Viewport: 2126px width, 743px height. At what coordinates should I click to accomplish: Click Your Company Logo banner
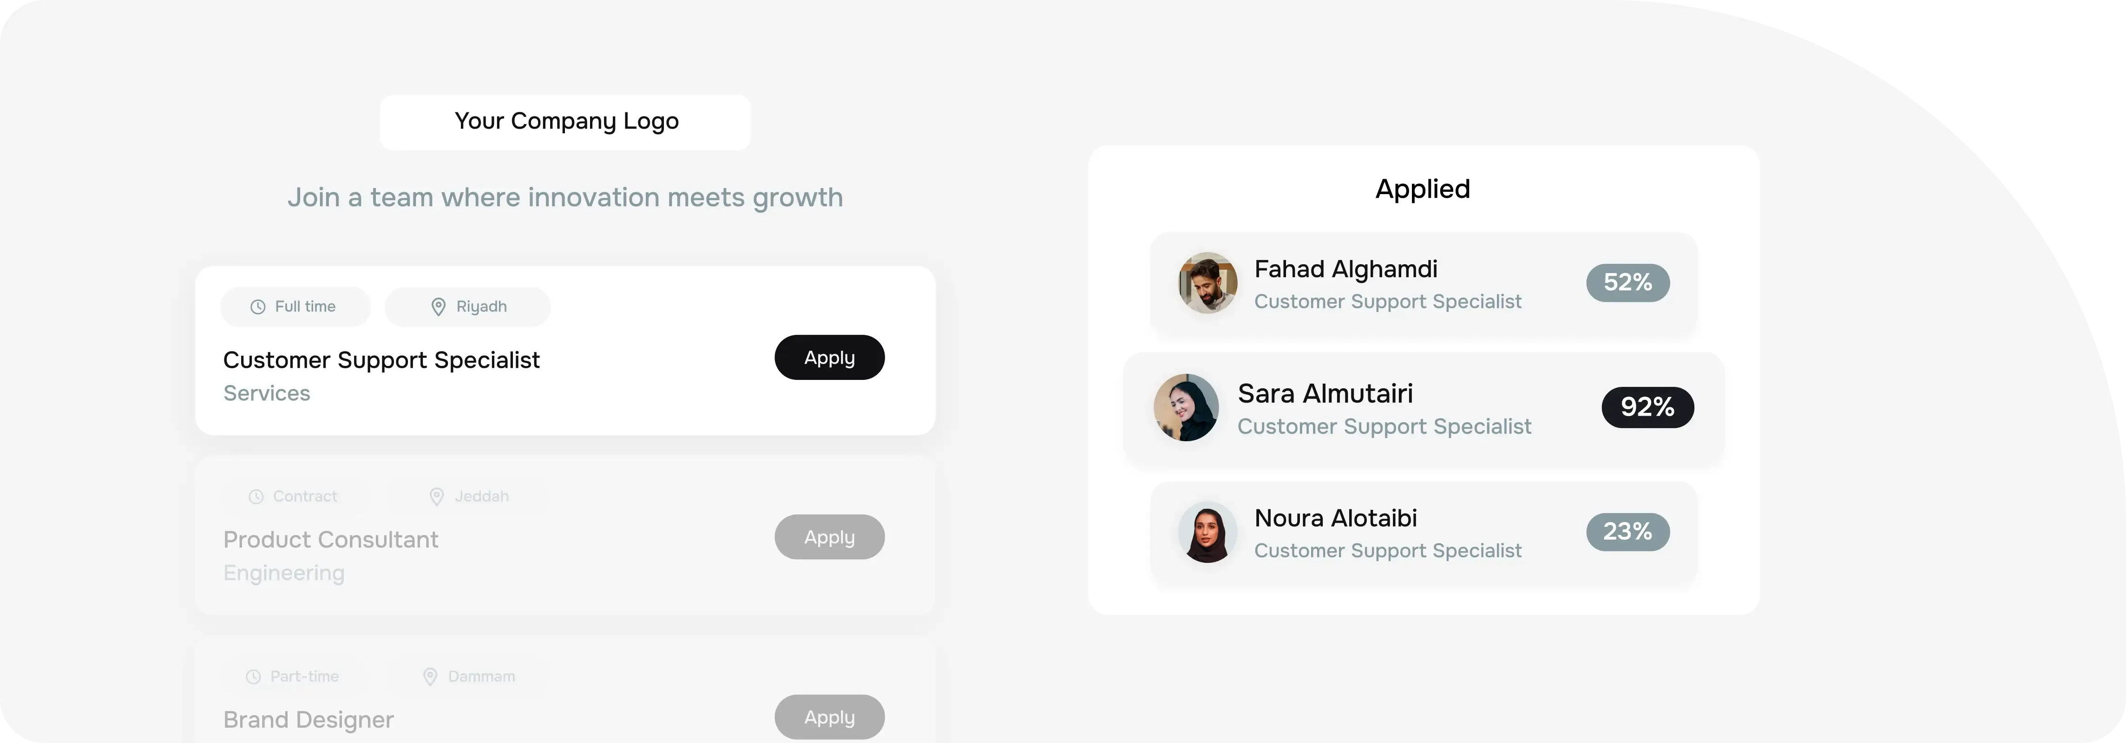[x=565, y=121]
